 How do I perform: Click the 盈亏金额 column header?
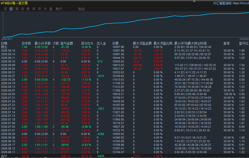(x=67, y=43)
